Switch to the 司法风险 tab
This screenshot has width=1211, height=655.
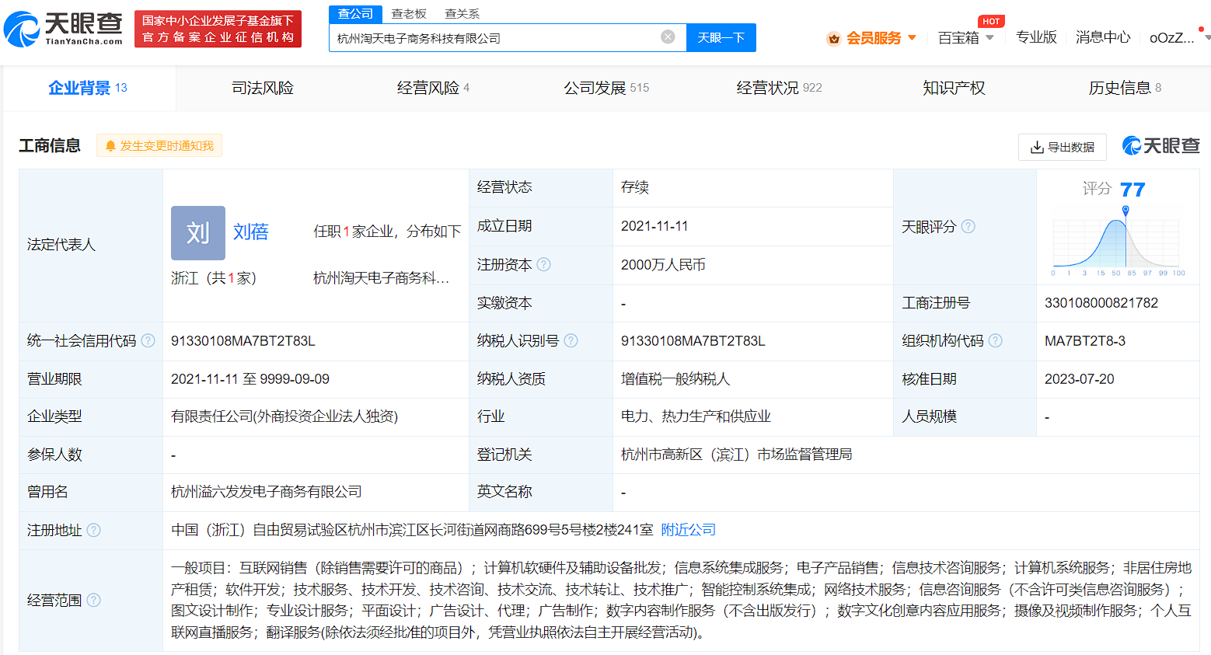pos(263,88)
